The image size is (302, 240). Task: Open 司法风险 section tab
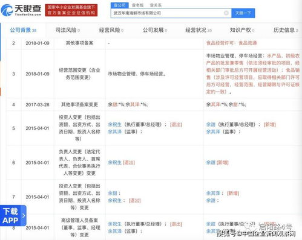pyautogui.click(x=68, y=30)
